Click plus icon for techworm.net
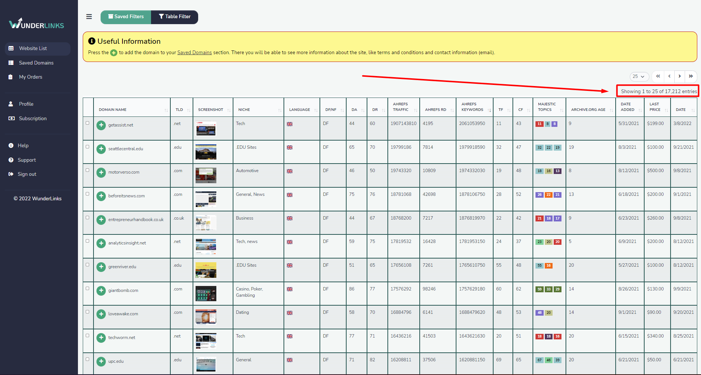Image resolution: width=701 pixels, height=375 pixels. click(101, 338)
